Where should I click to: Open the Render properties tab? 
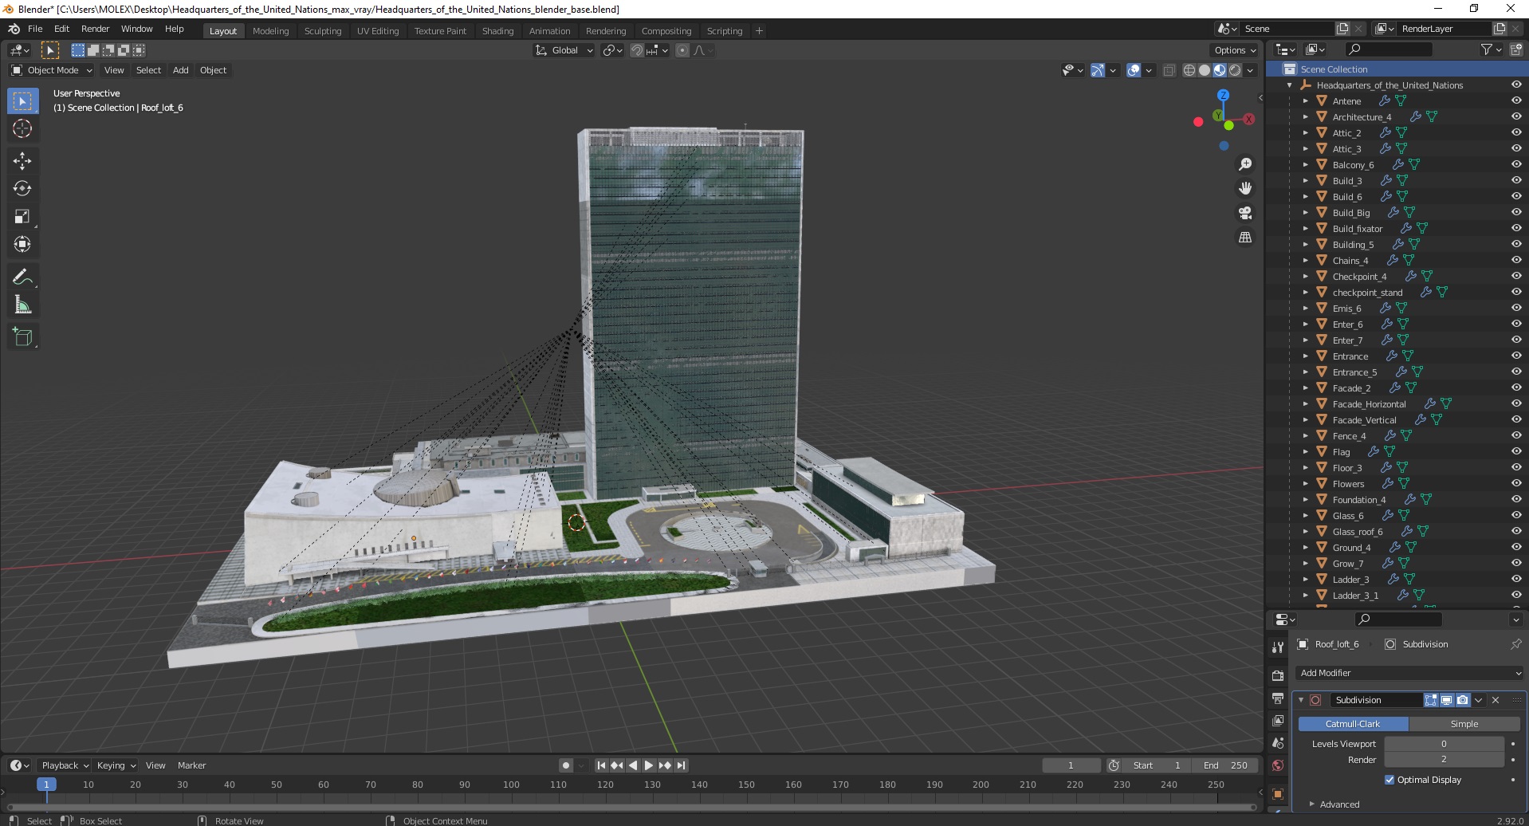point(1278,675)
